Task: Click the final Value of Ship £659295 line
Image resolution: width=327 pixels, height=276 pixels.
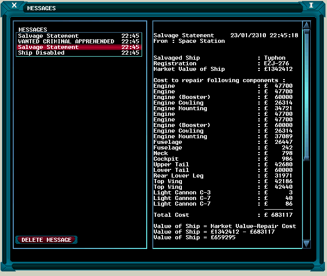Action: point(194,237)
